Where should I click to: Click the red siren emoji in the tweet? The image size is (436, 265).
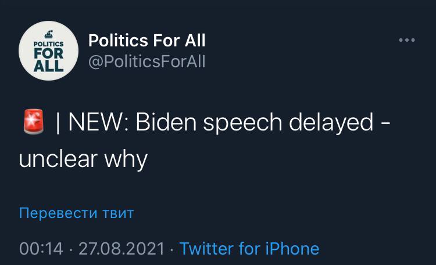[34, 124]
